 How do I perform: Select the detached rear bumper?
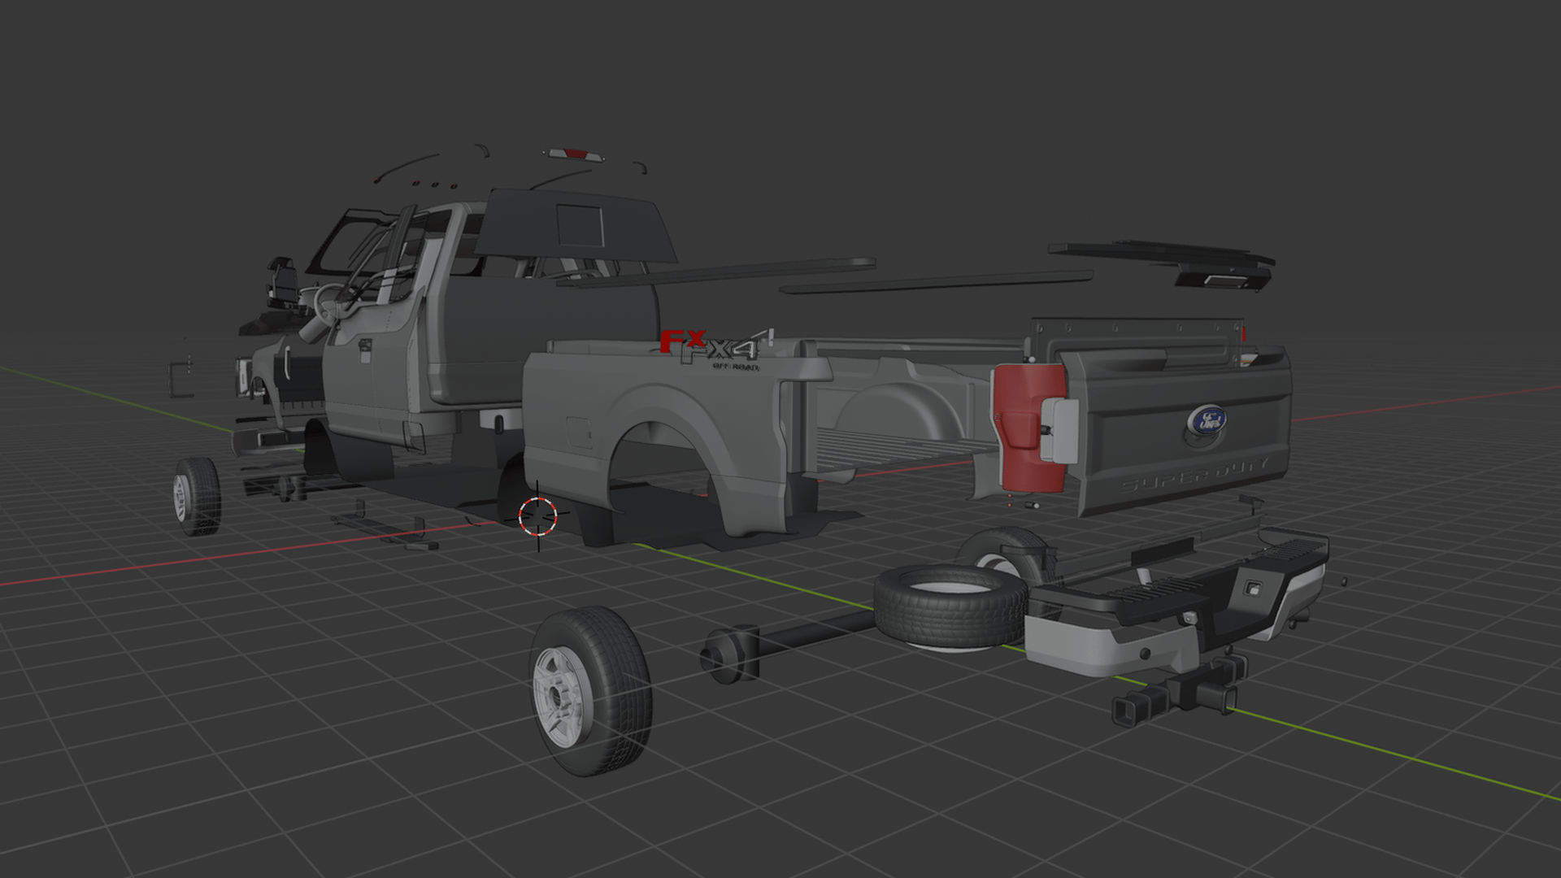click(1176, 603)
